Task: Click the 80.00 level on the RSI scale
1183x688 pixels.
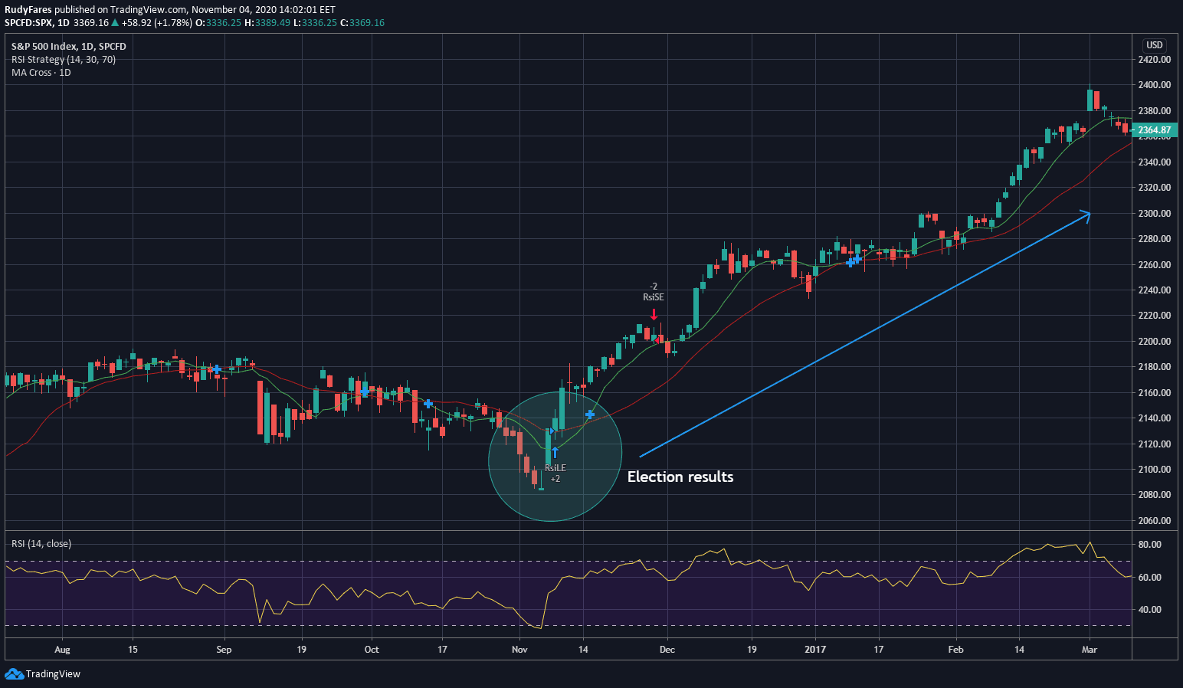Action: coord(1150,545)
